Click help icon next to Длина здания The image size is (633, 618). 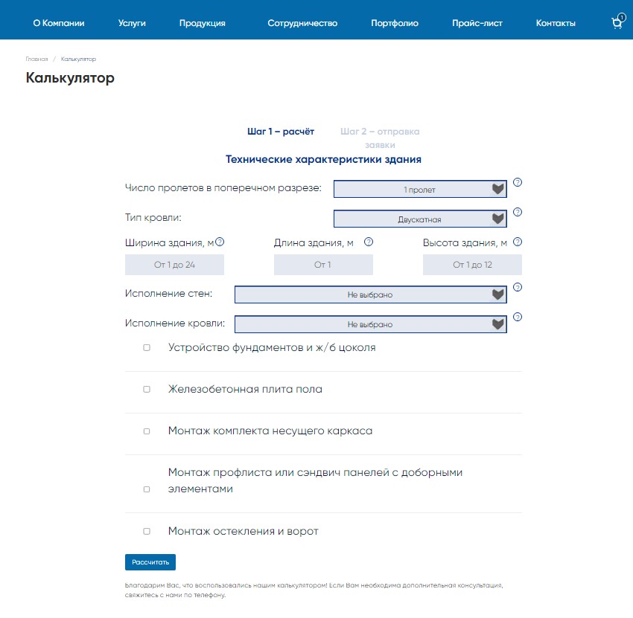point(369,242)
